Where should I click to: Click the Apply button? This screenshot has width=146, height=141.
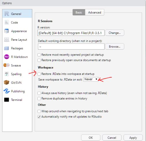tap(133, 138)
